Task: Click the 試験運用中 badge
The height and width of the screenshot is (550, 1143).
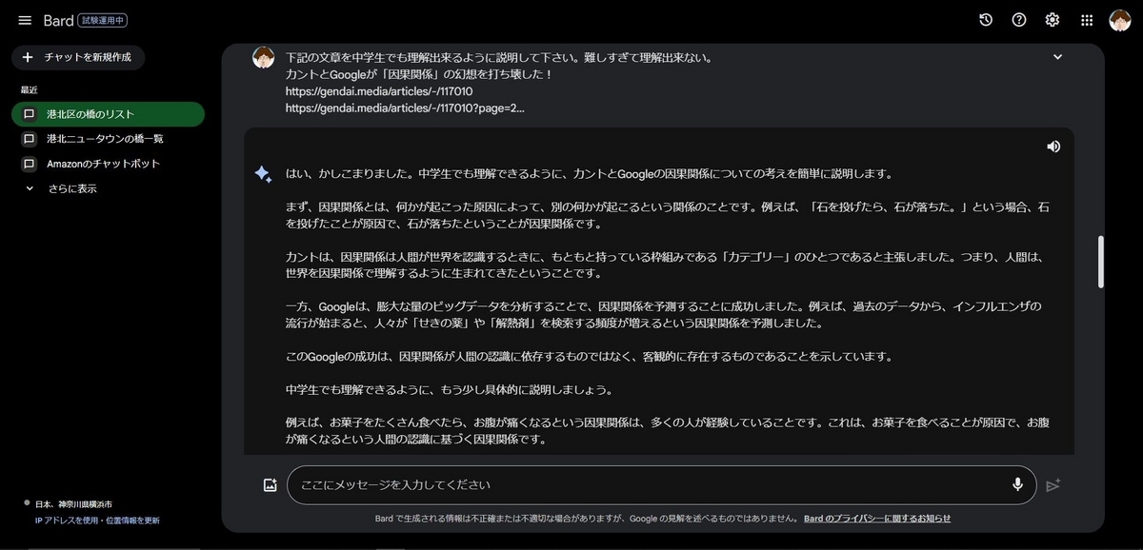Action: (x=103, y=20)
